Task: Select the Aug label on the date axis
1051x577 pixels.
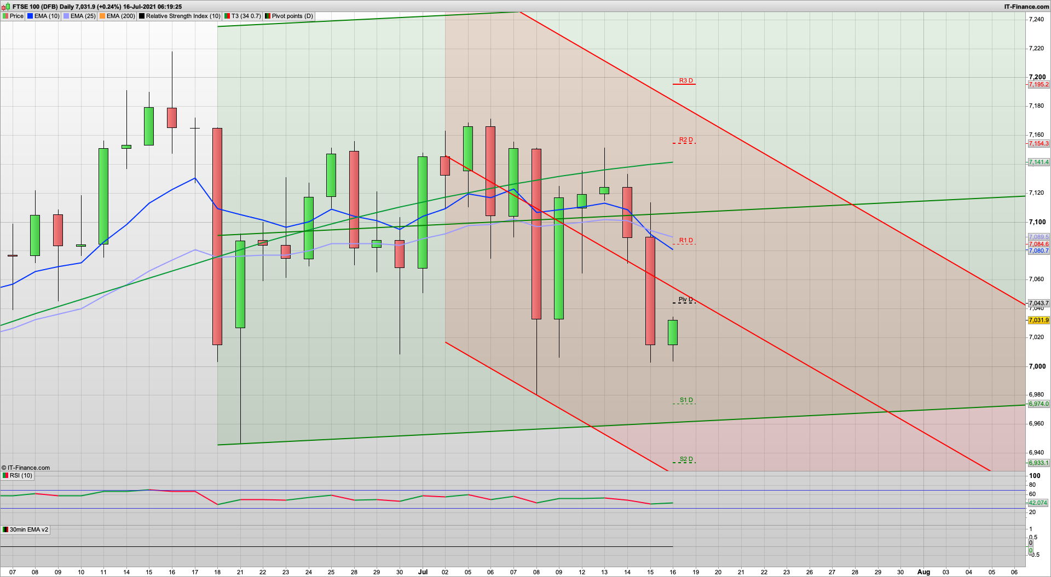Action: click(924, 572)
